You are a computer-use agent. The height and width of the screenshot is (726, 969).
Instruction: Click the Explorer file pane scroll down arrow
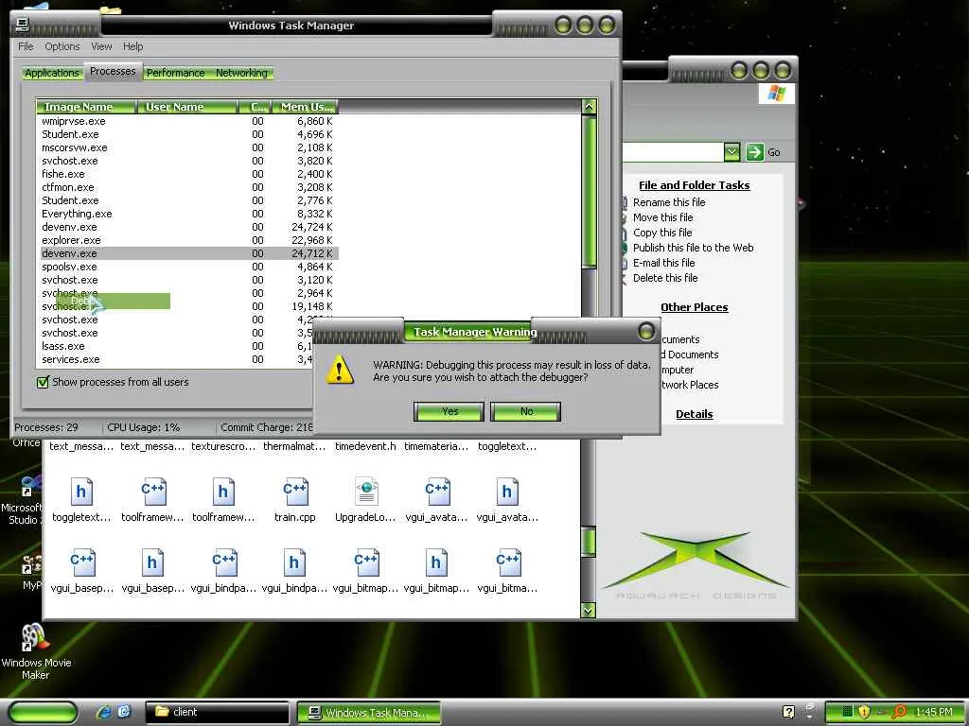click(x=588, y=610)
